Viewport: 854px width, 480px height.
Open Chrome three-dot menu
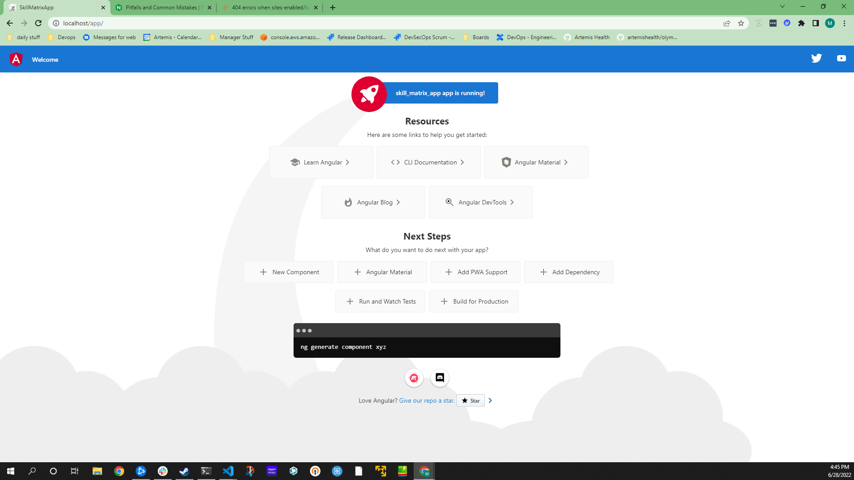click(x=844, y=23)
